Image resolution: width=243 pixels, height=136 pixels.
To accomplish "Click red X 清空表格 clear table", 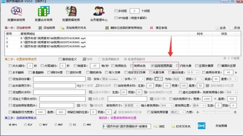I will coord(152,28).
